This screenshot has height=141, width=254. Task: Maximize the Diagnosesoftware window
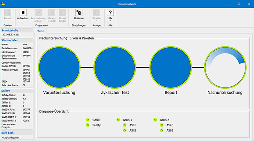239,4
